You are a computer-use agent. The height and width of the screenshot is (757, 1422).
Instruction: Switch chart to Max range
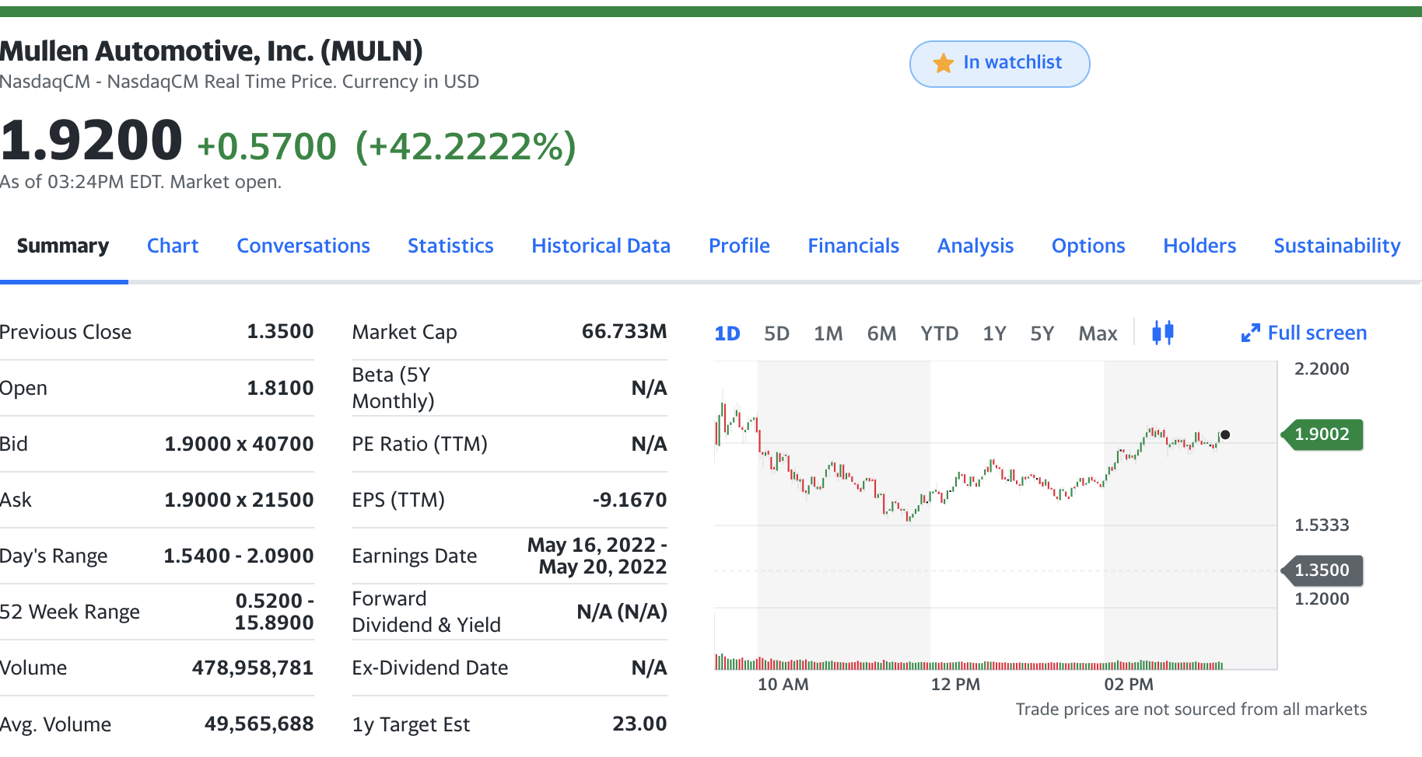pos(1098,333)
